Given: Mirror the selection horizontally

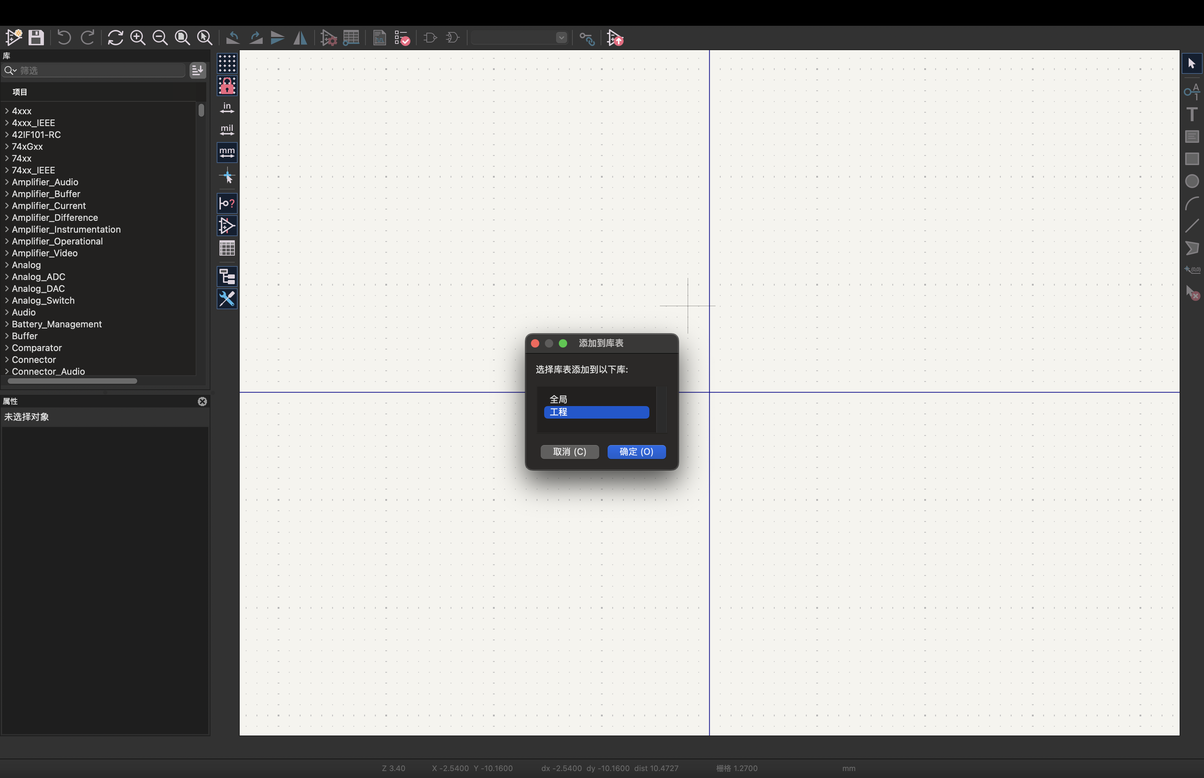Looking at the screenshot, I should [x=300, y=37].
